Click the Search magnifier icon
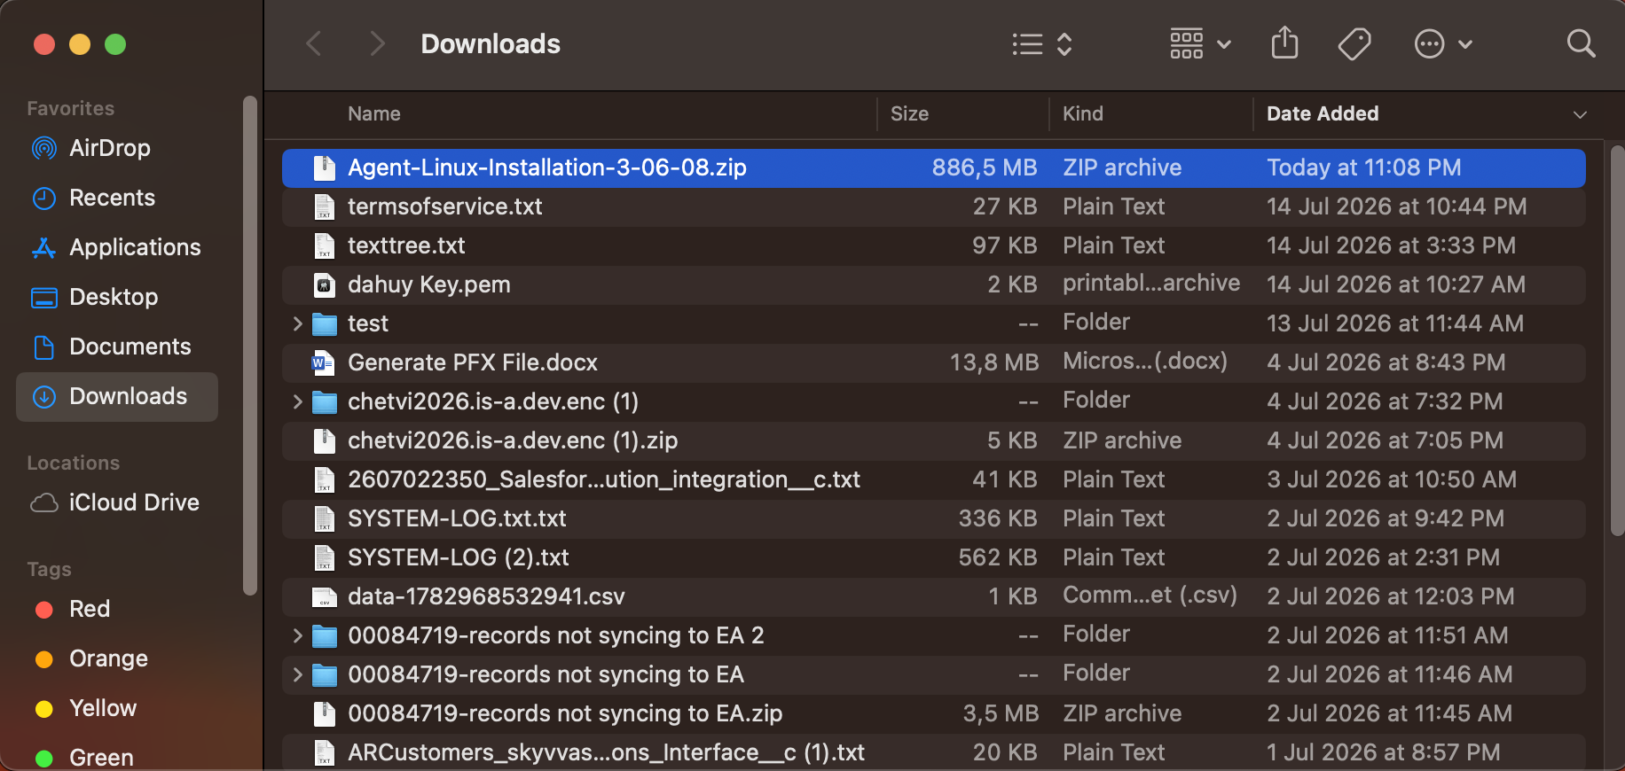The image size is (1625, 771). [x=1581, y=43]
